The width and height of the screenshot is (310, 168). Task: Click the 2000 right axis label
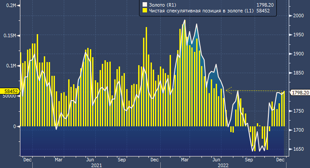click(298, 16)
